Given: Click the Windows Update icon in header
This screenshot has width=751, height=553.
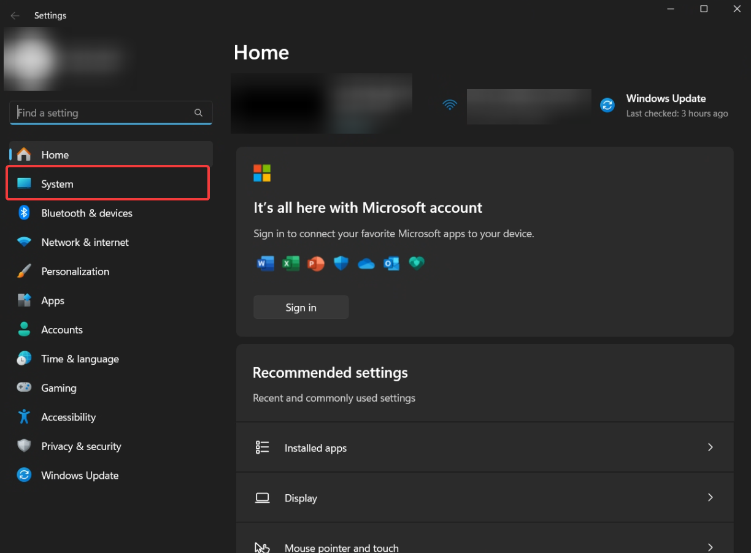Looking at the screenshot, I should point(607,105).
